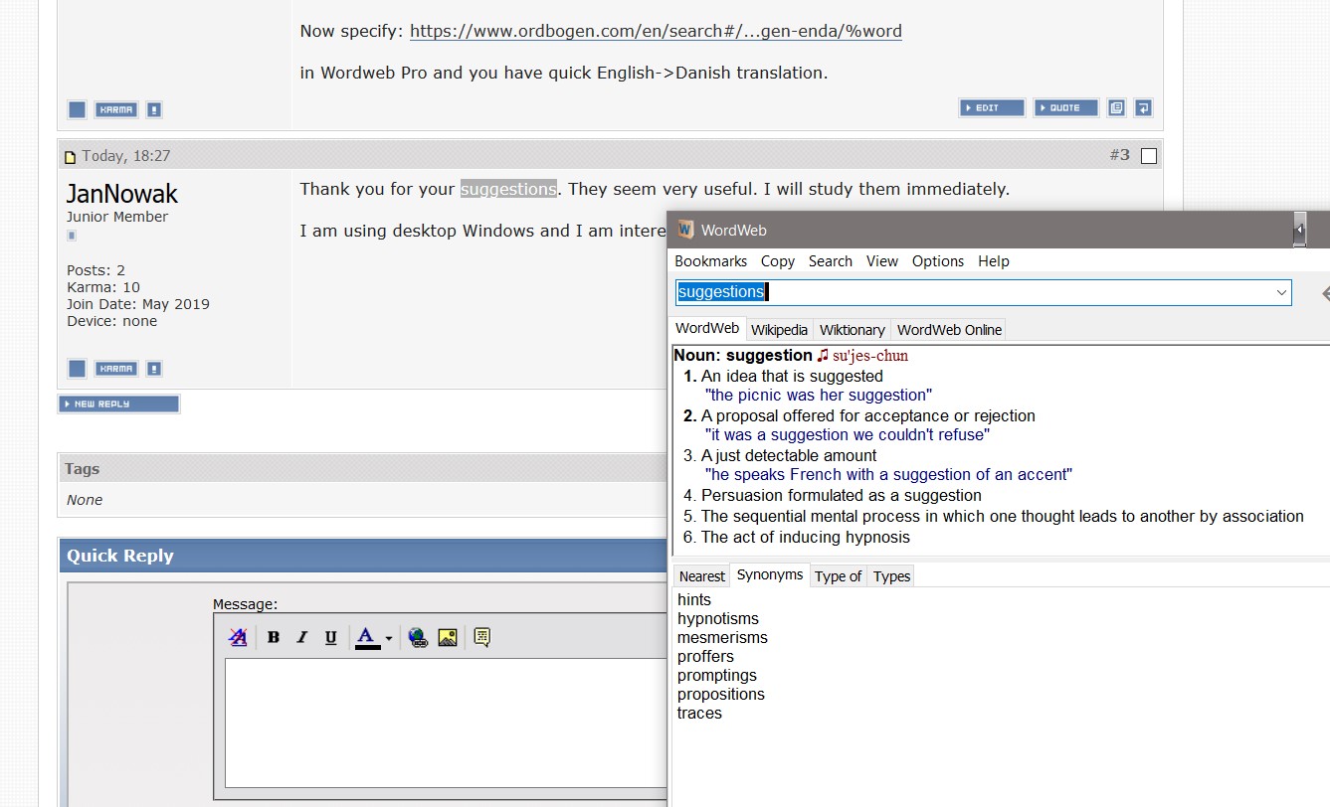
Task: Click the post icon next to Today, 18:27
Action: click(x=71, y=157)
